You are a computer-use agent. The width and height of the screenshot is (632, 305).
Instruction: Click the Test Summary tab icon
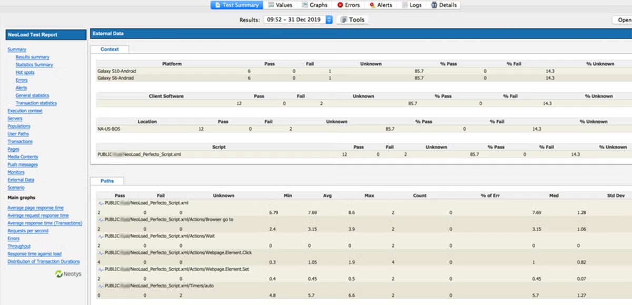coord(216,5)
